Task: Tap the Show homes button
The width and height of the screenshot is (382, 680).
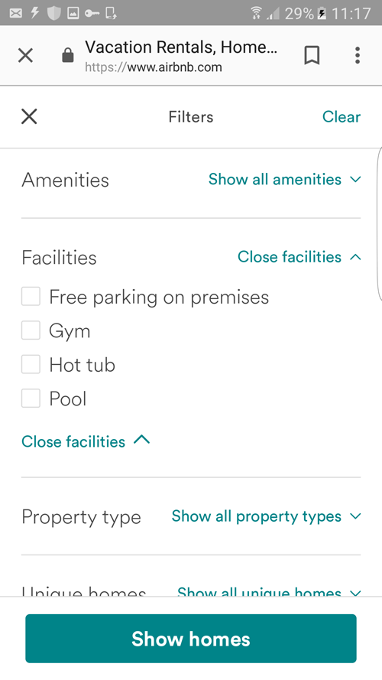Action: (191, 639)
